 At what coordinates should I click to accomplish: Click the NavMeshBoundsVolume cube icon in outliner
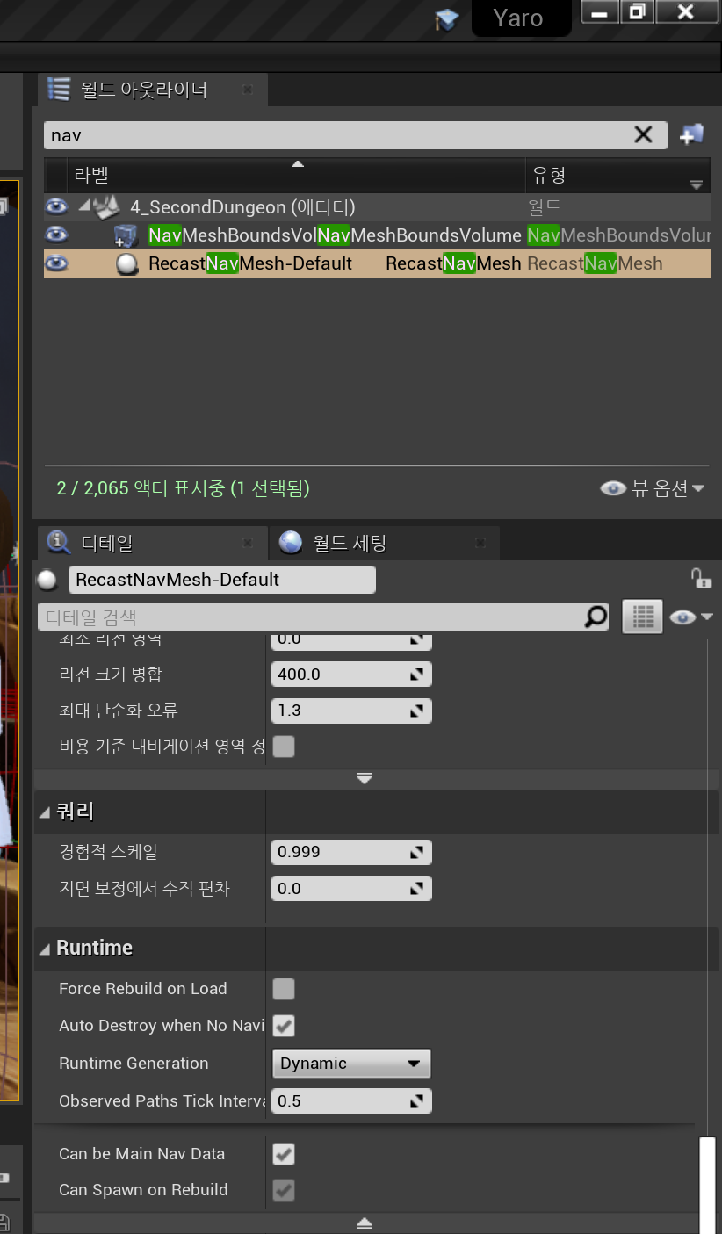(124, 235)
